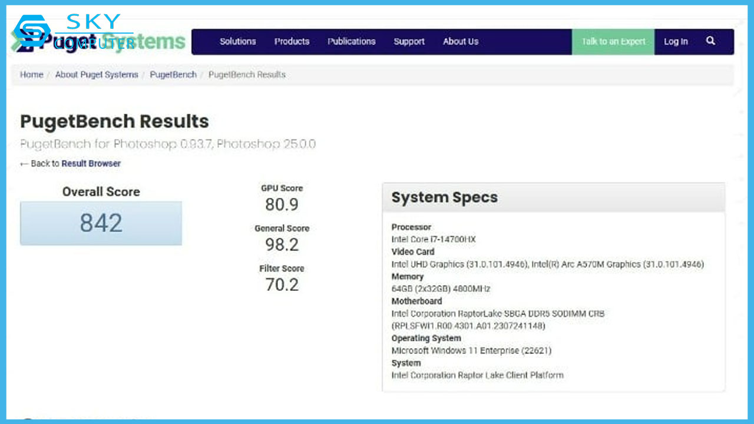Viewport: 754px width, 424px height.
Task: Click processor text Intel Core i7-14700HX
Action: (434, 240)
